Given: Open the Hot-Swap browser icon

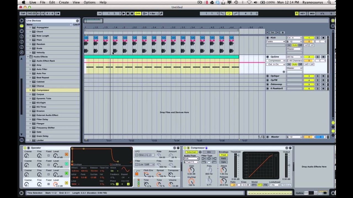Looking at the screenshot, I should (x=22, y=52).
